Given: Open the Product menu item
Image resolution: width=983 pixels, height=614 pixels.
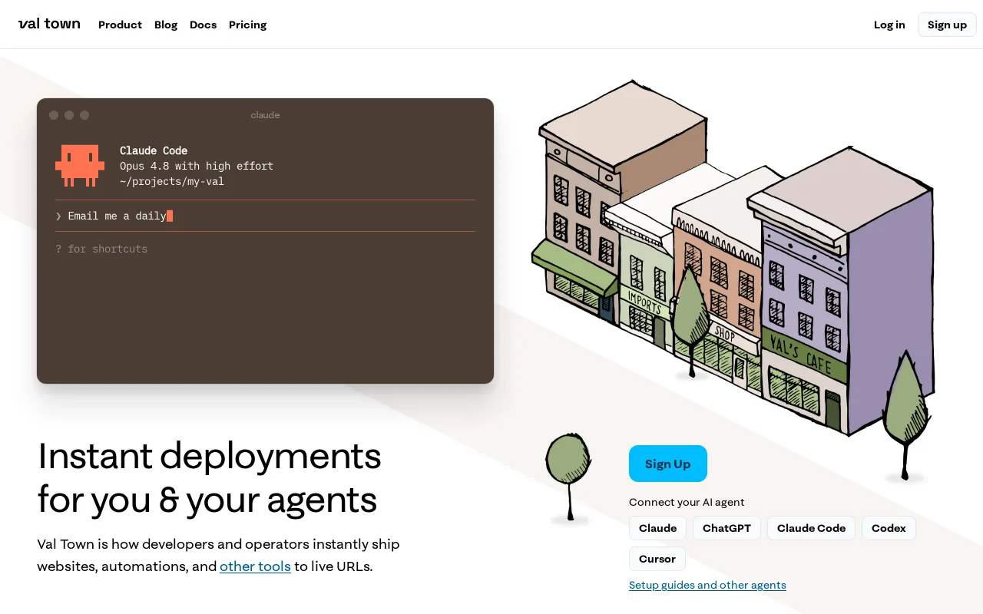Looking at the screenshot, I should pos(120,25).
